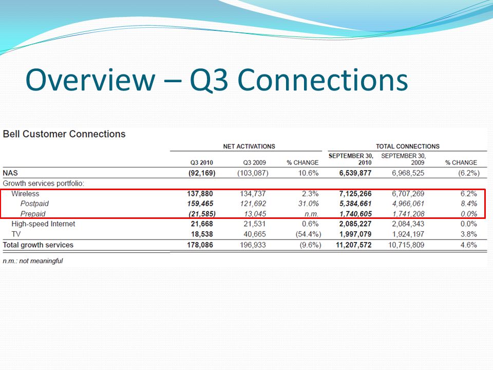
Task: Select Postpaid change '31.0%'
Action: click(x=308, y=204)
